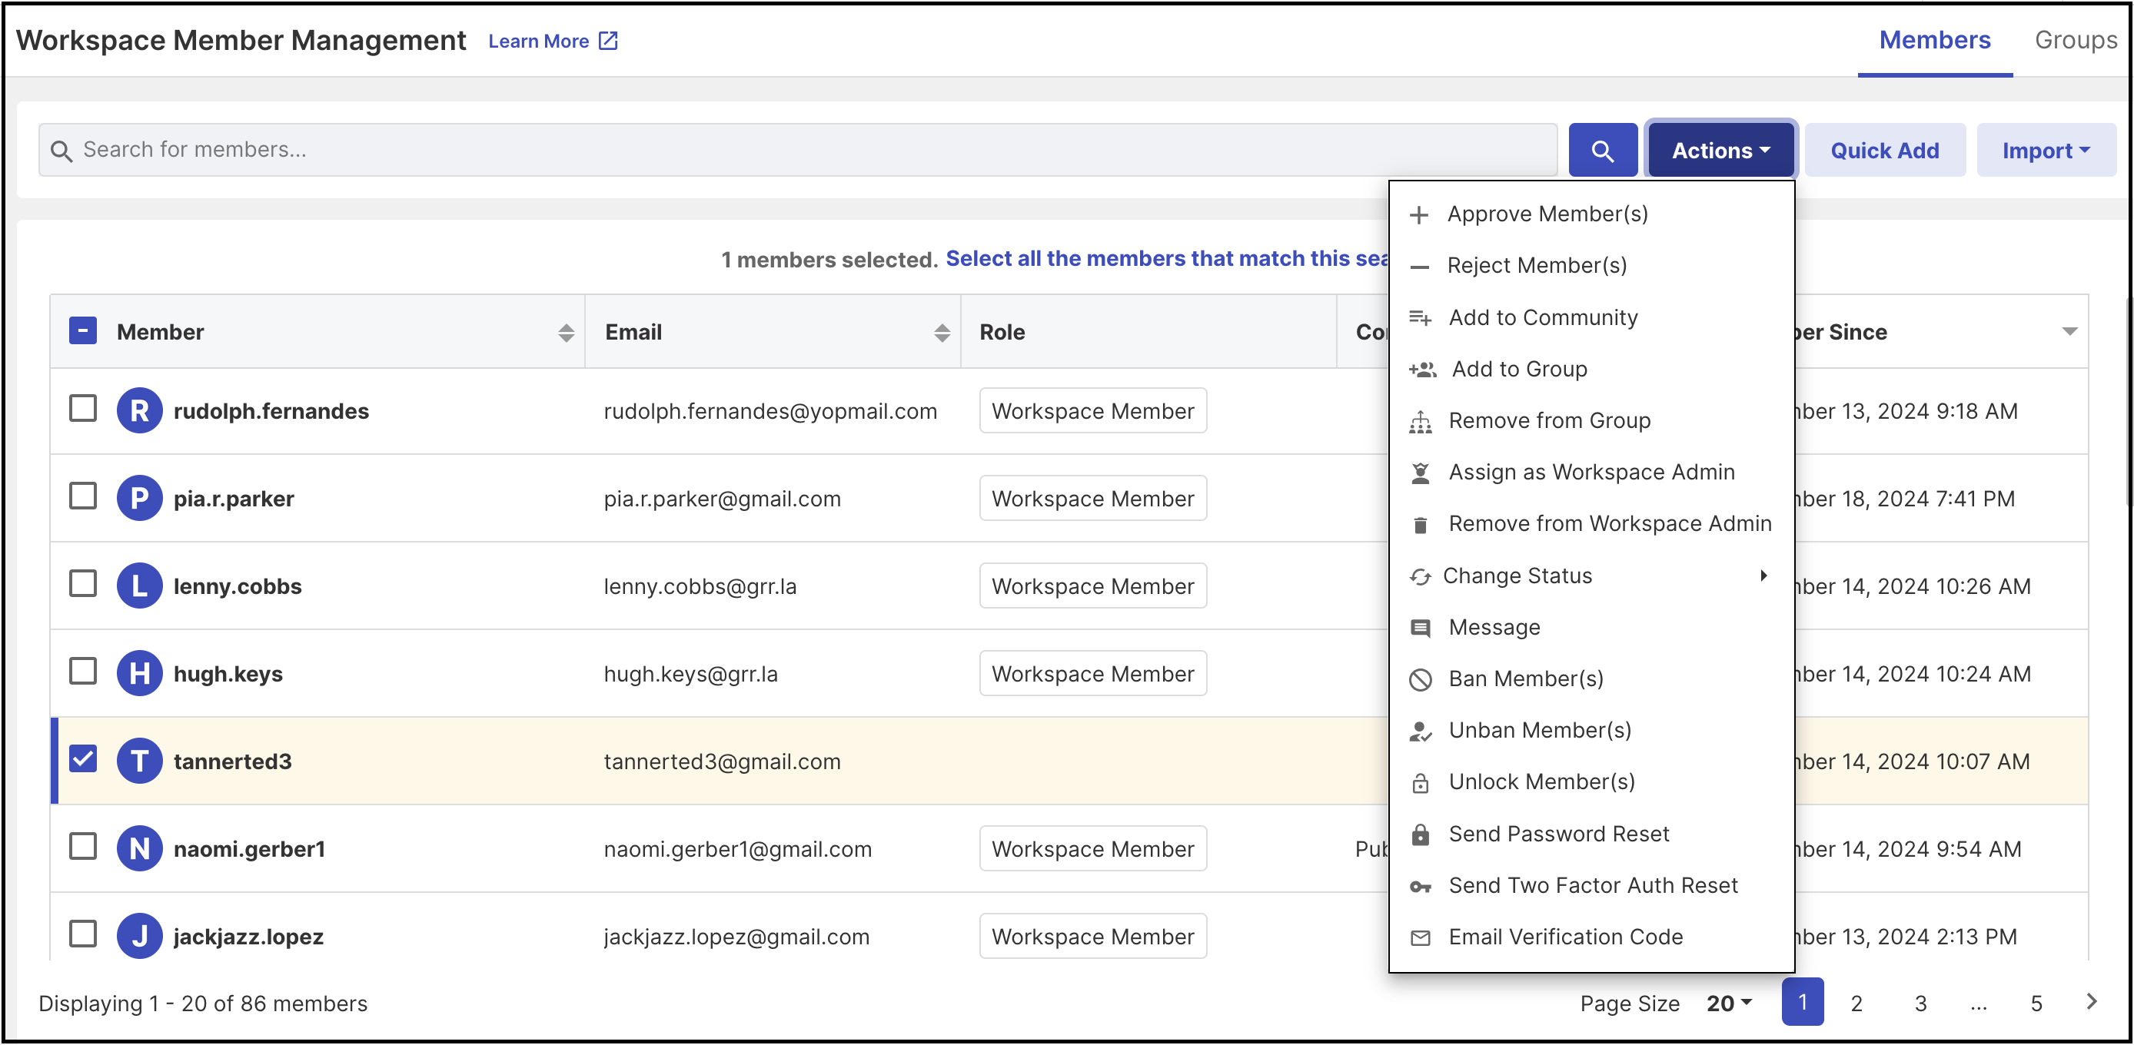Switch to the Groups tab
2134x1045 pixels.
tap(2075, 40)
